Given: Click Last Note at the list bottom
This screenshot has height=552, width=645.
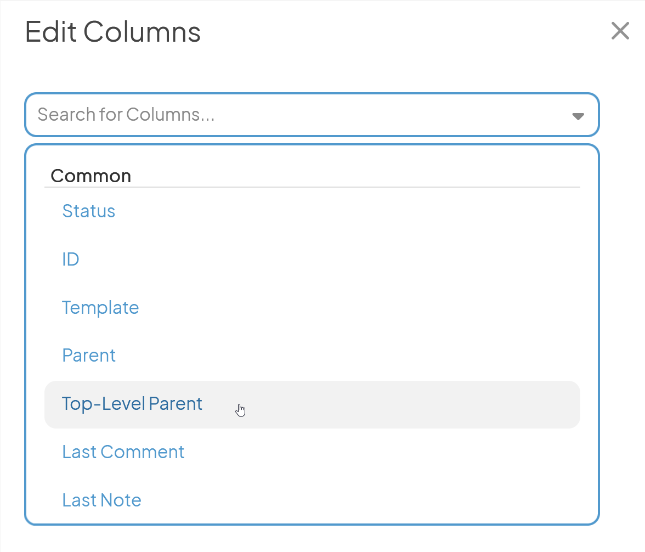Looking at the screenshot, I should coord(312,500).
